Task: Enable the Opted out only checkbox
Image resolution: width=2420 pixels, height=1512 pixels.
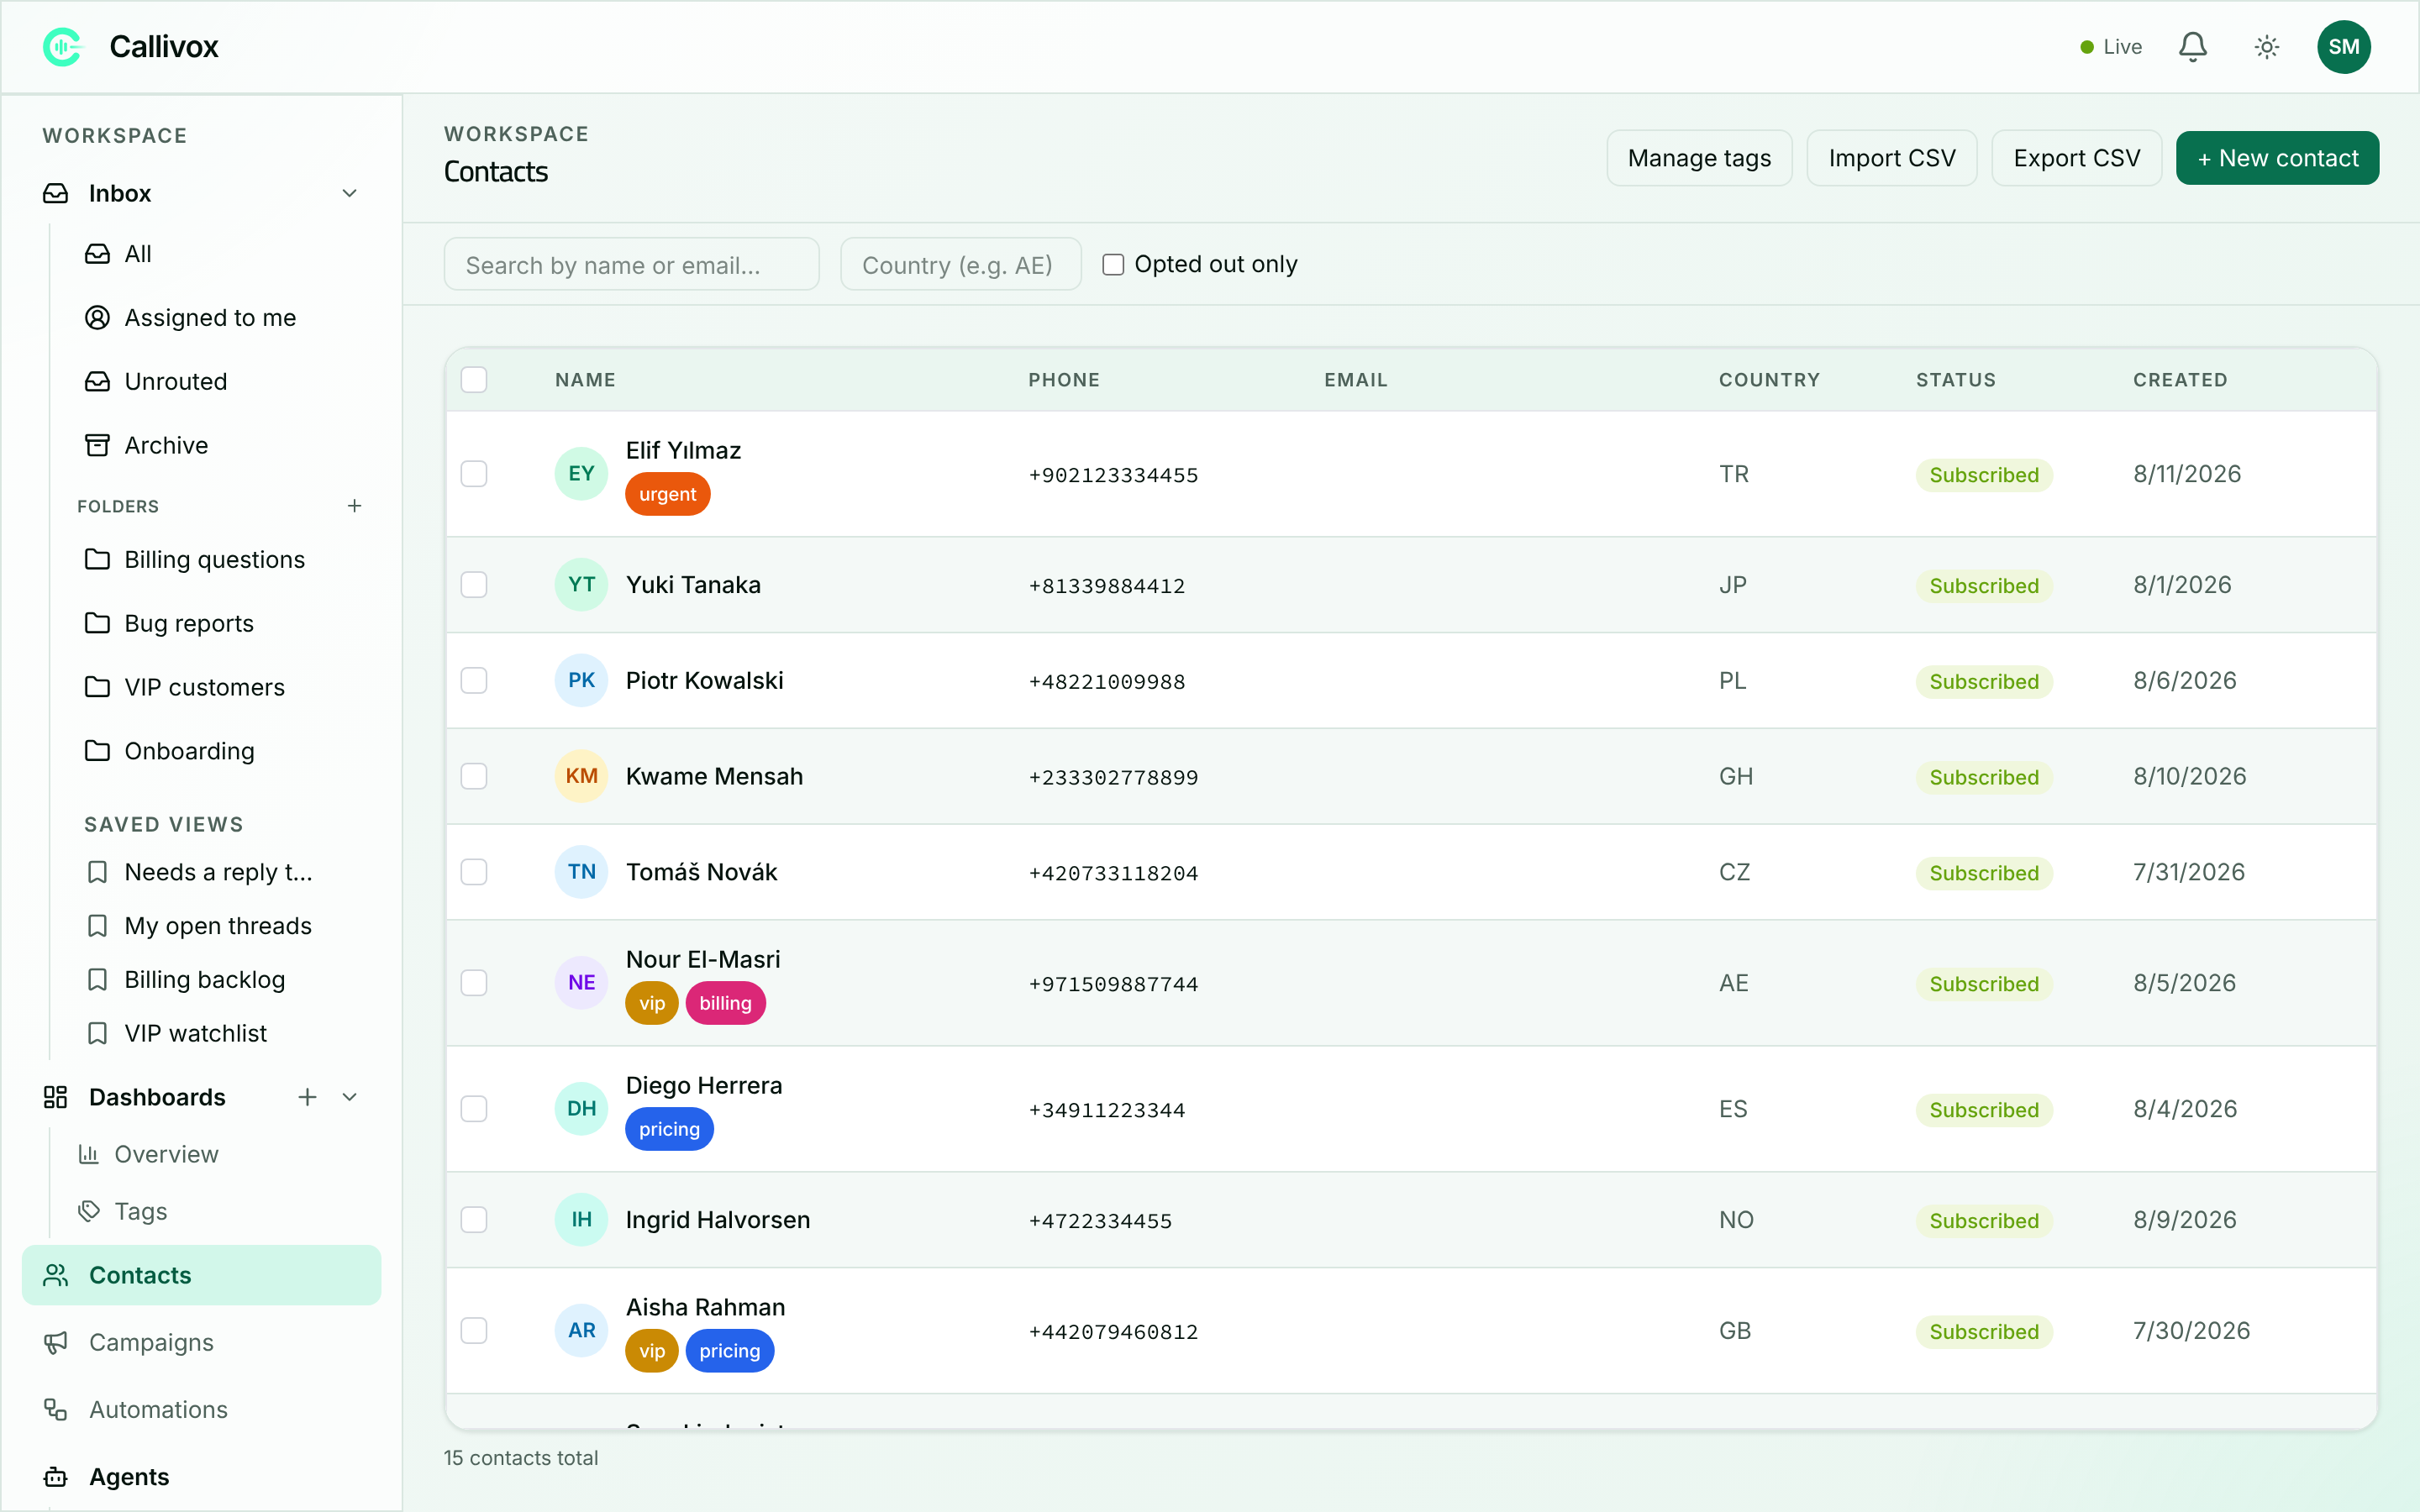Action: [x=1113, y=264]
